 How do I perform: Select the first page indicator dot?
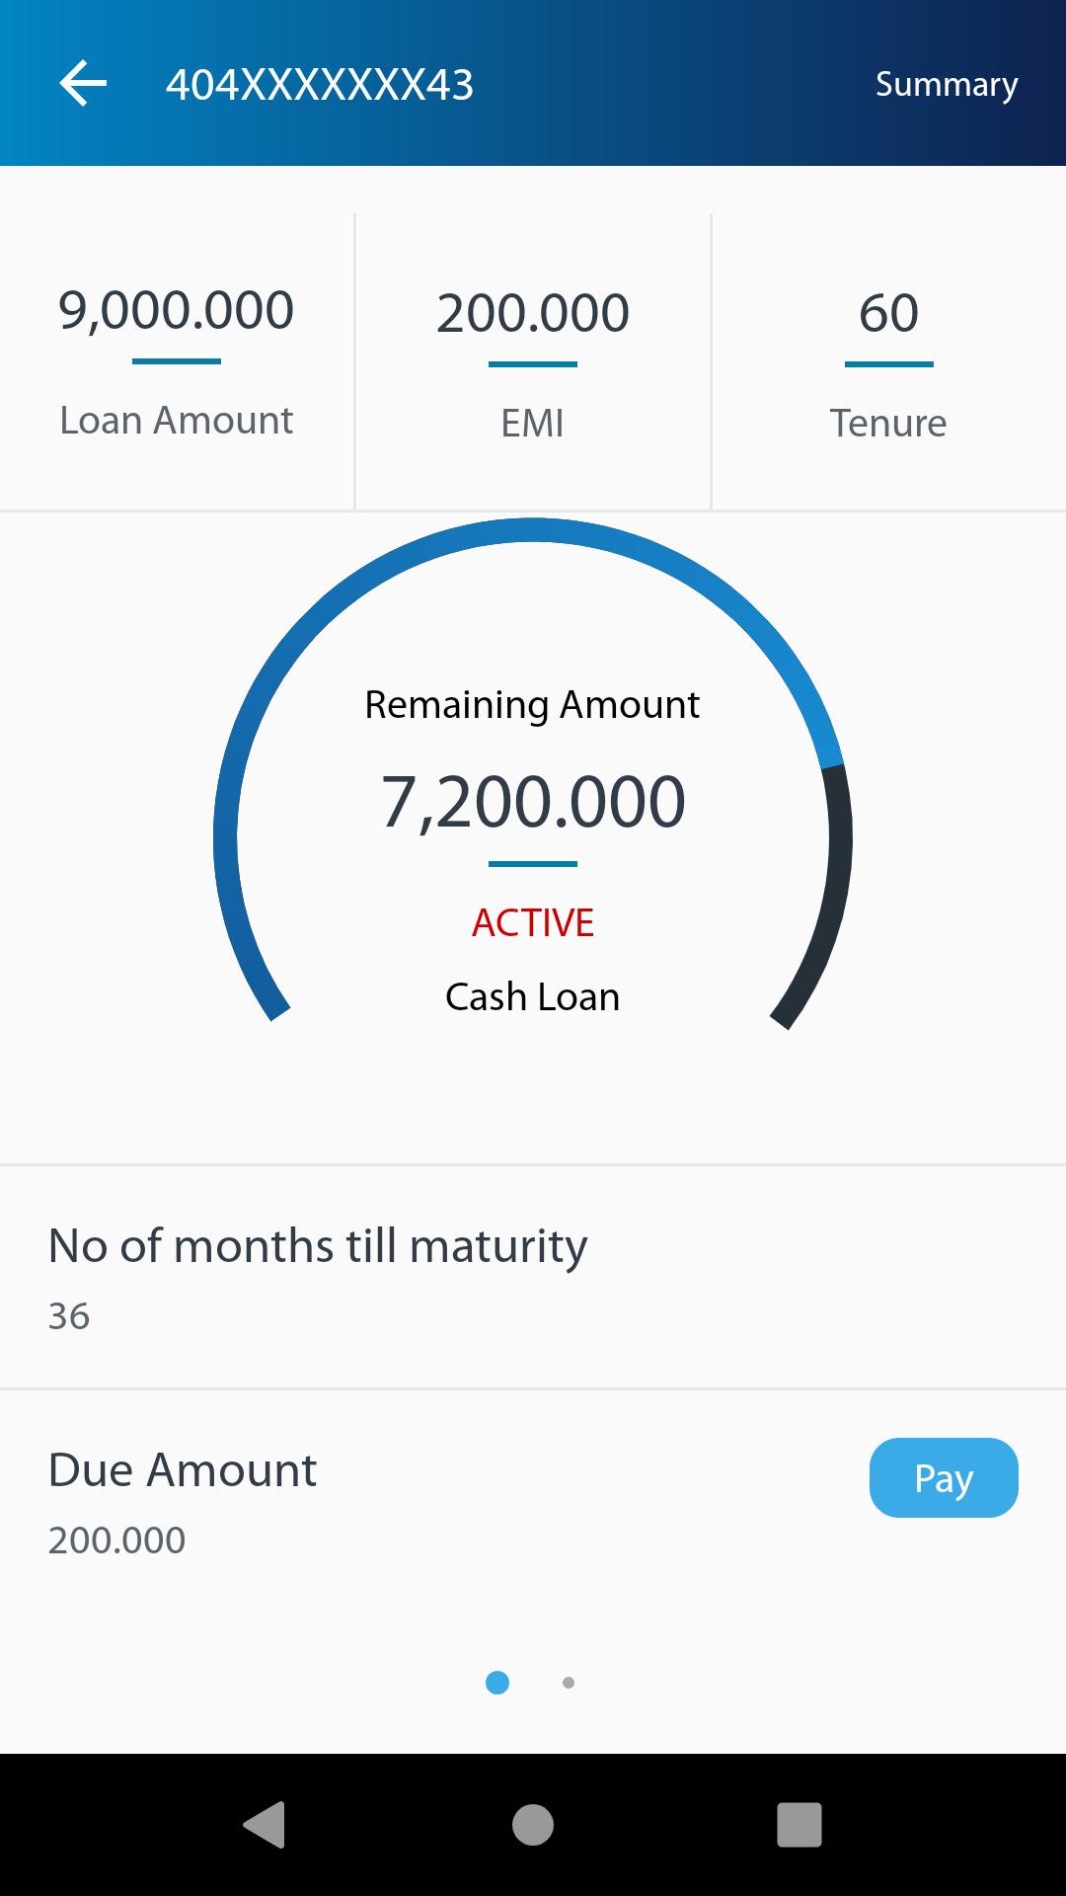(497, 1683)
